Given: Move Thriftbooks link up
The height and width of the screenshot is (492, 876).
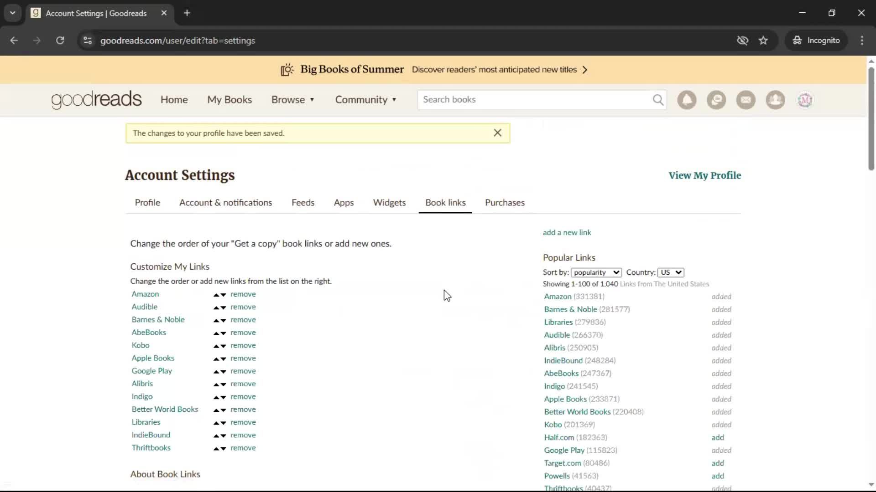Looking at the screenshot, I should coord(216,448).
